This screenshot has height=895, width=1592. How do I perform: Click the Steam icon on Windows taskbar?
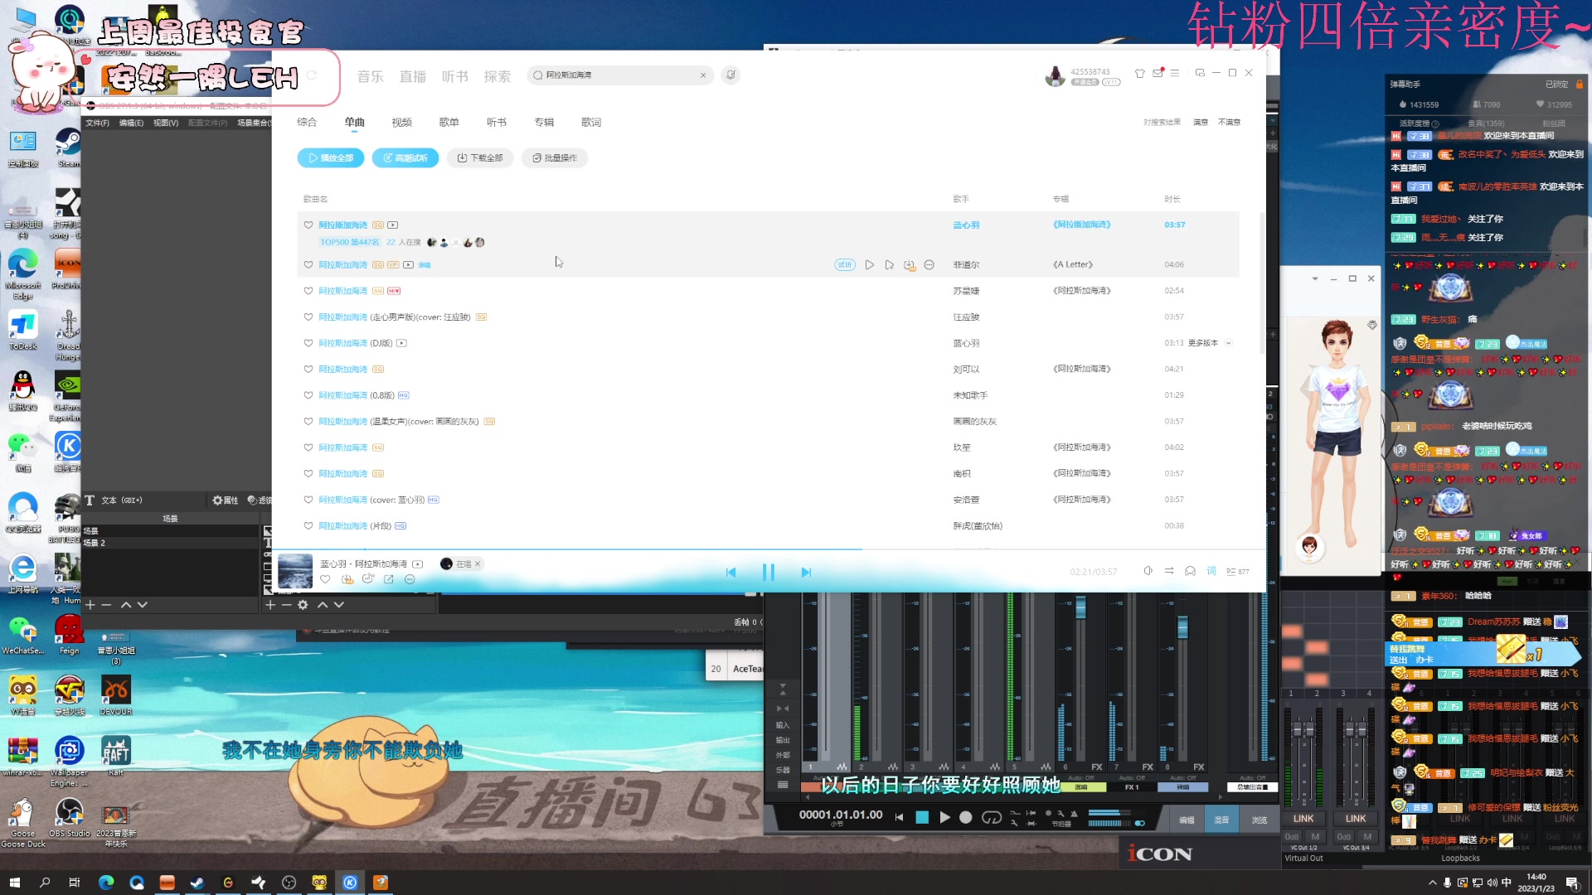[x=197, y=883]
